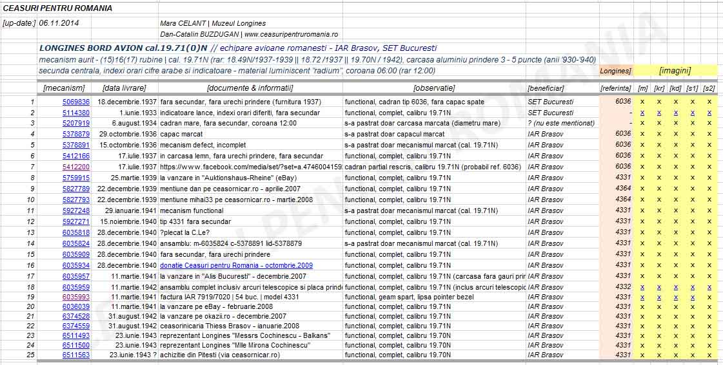Select the LONGINES BORD AVION heading cell

[x=238, y=48]
